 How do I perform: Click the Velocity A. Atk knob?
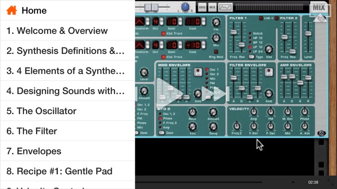(x=305, y=126)
